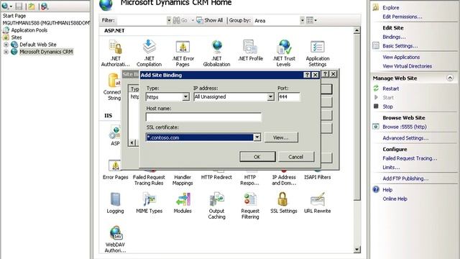
Task: Click the Bindings... action link
Action: coord(394,37)
